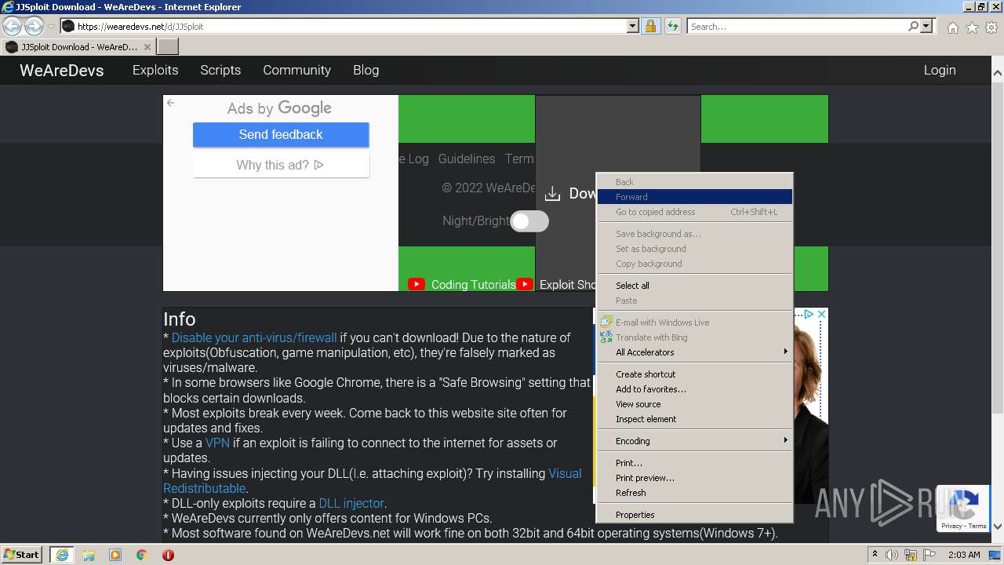
Task: Choose Add to favorites in context menu
Action: click(x=694, y=389)
